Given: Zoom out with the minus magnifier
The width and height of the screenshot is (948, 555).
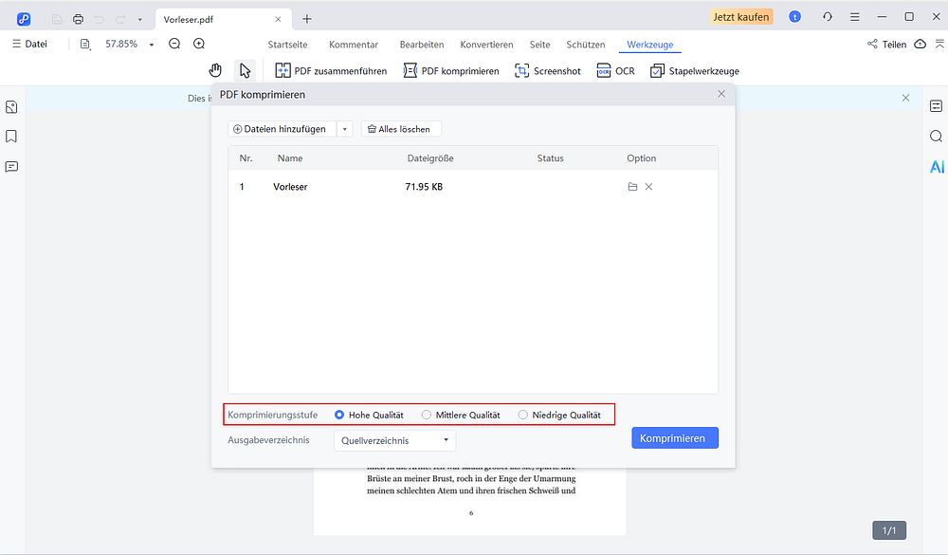Looking at the screenshot, I should pyautogui.click(x=174, y=44).
